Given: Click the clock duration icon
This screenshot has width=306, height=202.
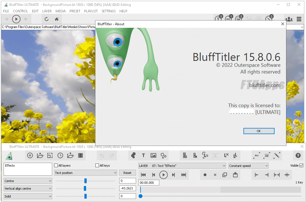Looking at the screenshot, I should coord(60,155).
